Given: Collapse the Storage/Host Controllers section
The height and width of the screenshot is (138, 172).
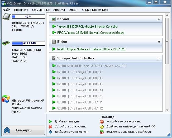Looking at the screenshot, I should [x=159, y=59].
